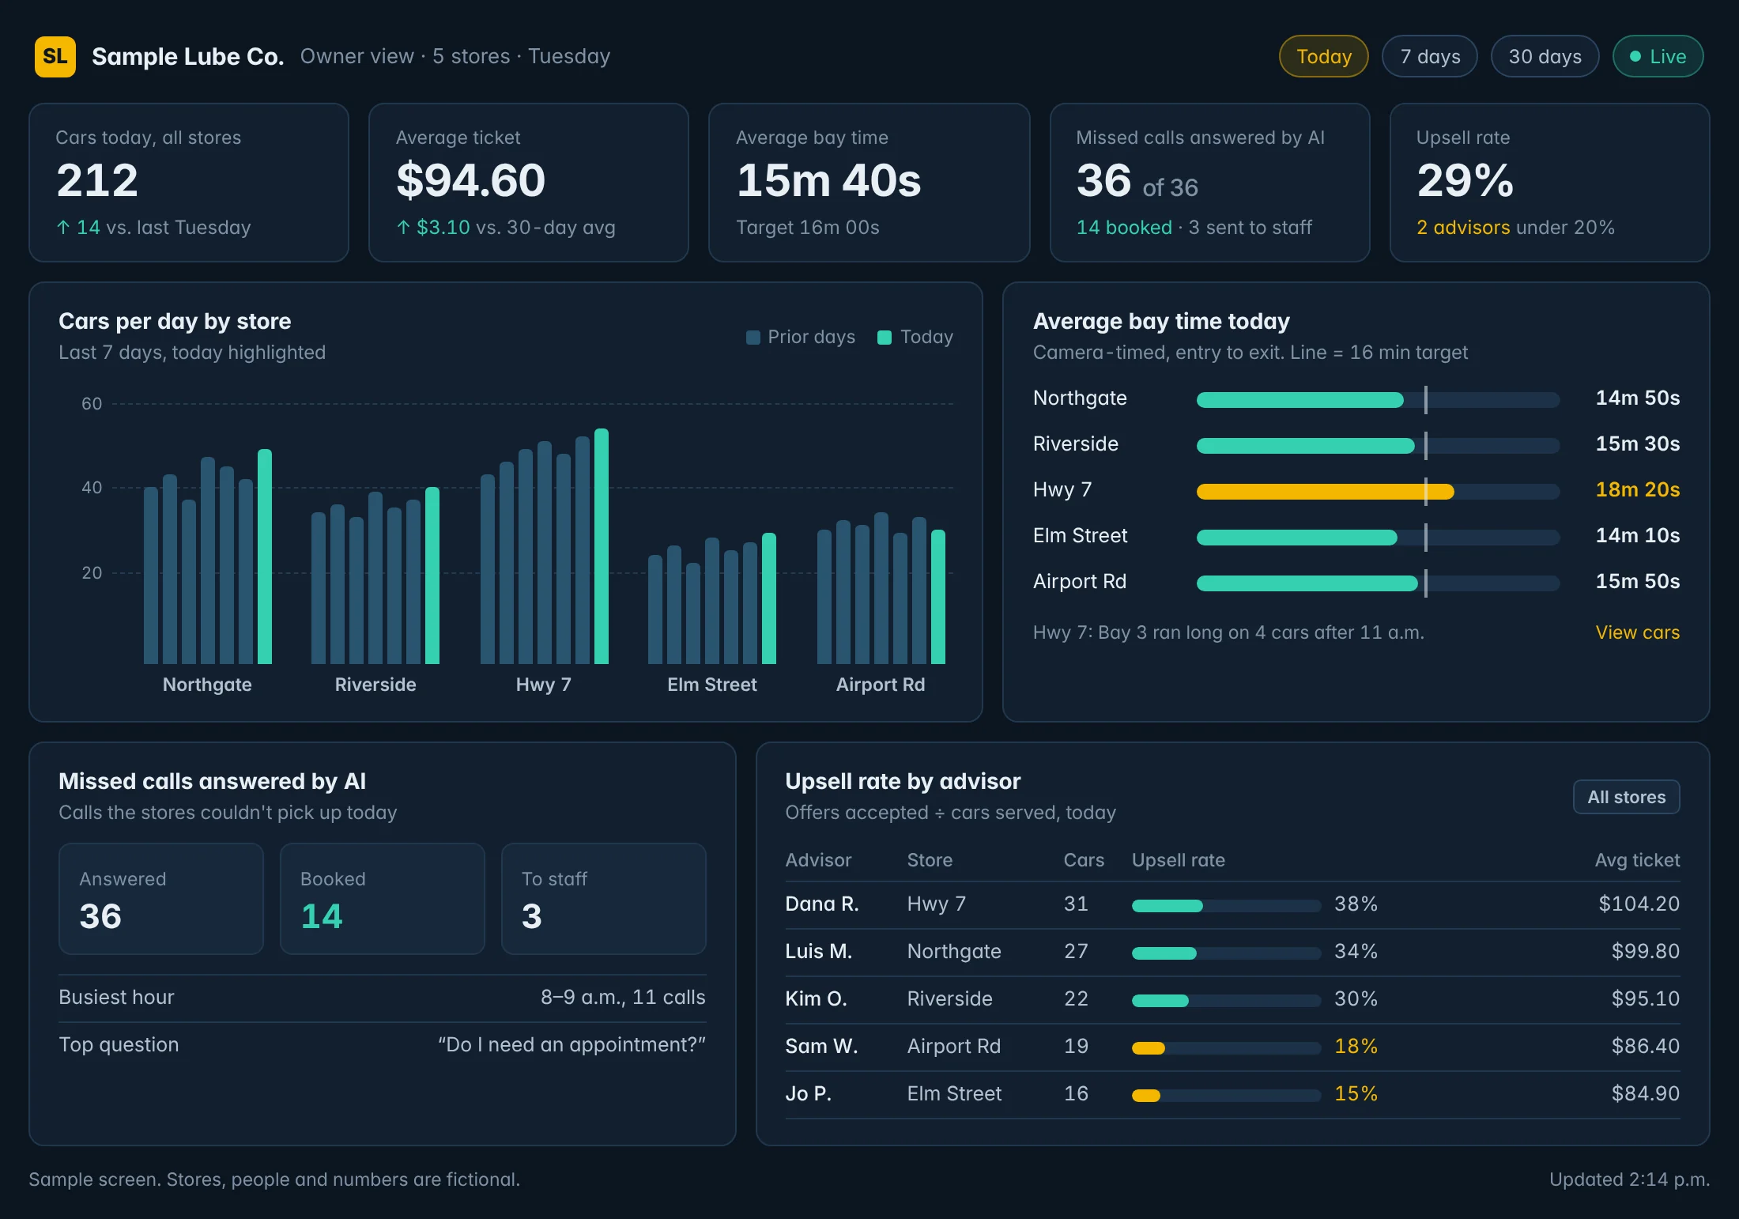
Task: Click the 18% upsell rate for Sam W.
Action: pyautogui.click(x=1356, y=1047)
